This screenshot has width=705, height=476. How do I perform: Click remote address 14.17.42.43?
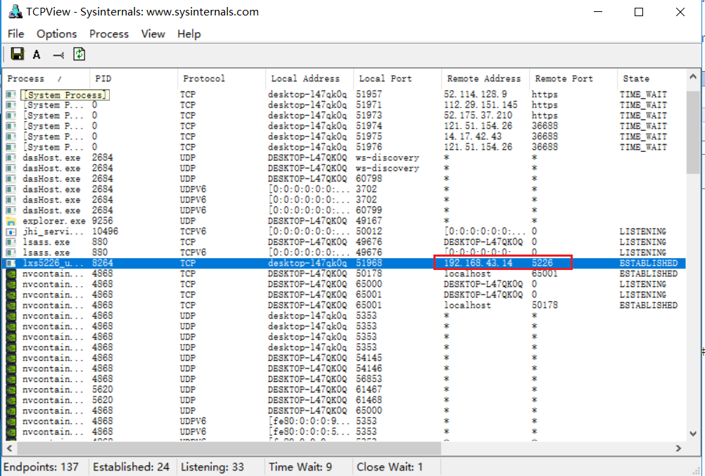473,136
